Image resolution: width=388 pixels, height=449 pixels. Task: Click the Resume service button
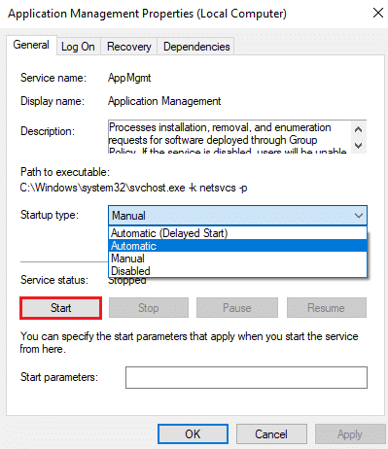tap(326, 308)
